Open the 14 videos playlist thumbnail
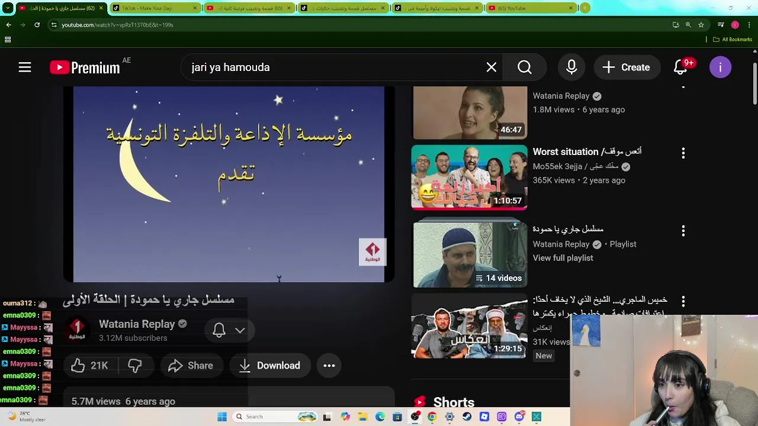Image resolution: width=758 pixels, height=426 pixels. (469, 254)
